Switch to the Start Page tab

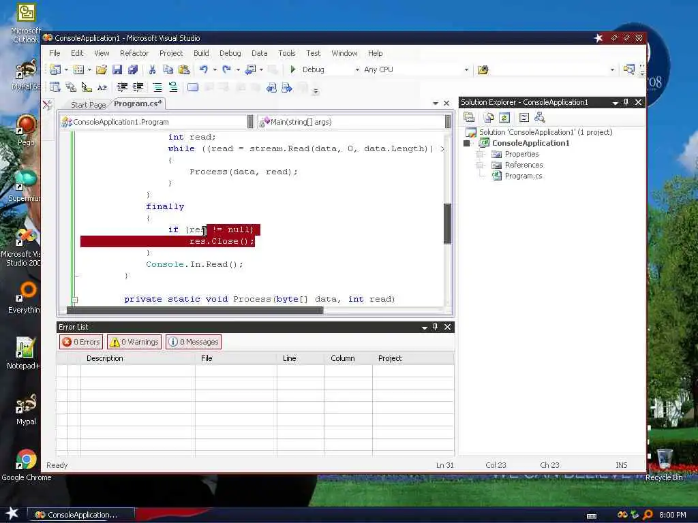click(x=88, y=104)
